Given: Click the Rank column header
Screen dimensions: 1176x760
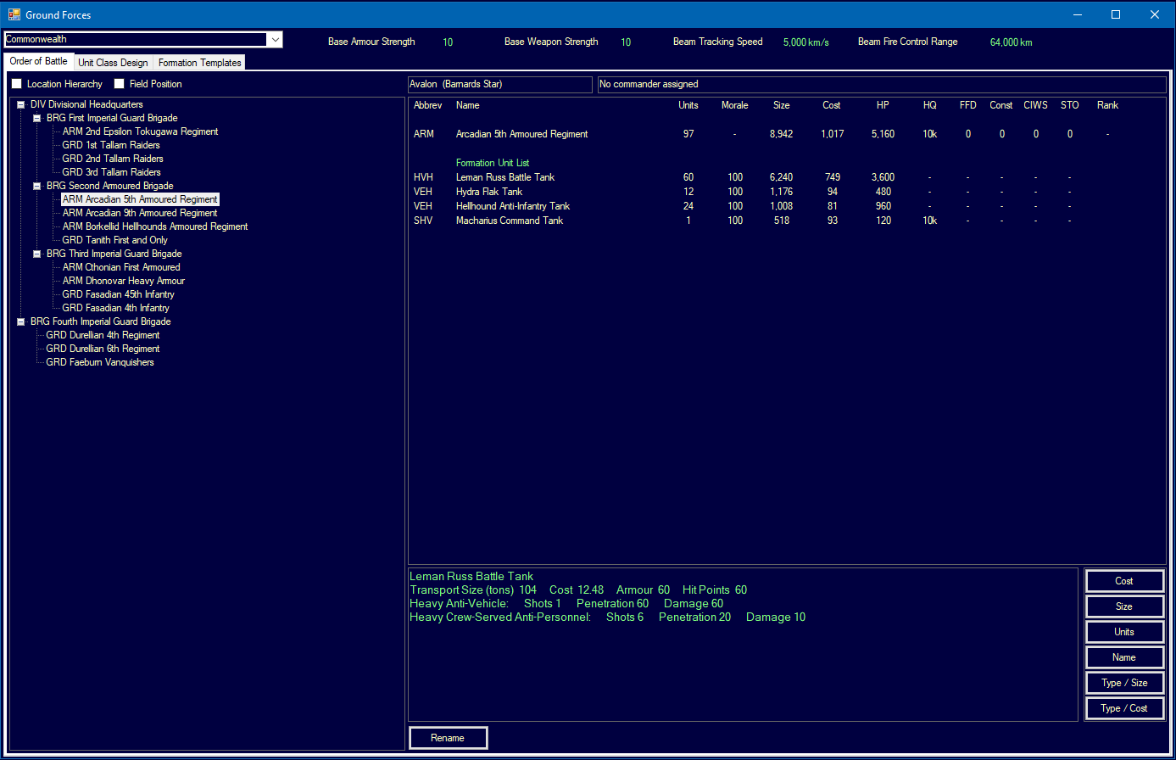Looking at the screenshot, I should pos(1107,105).
